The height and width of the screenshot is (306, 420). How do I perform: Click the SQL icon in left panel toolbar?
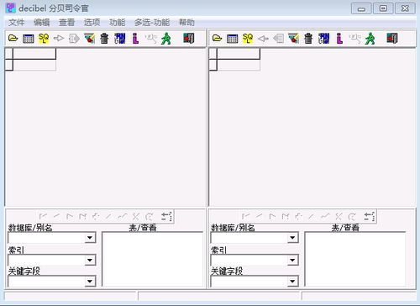44,39
